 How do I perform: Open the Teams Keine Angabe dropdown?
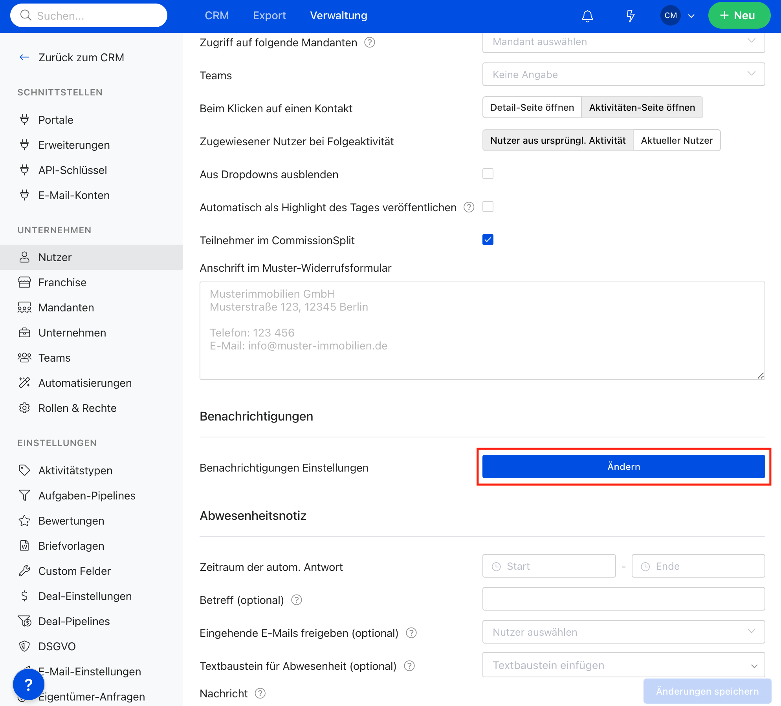(623, 74)
